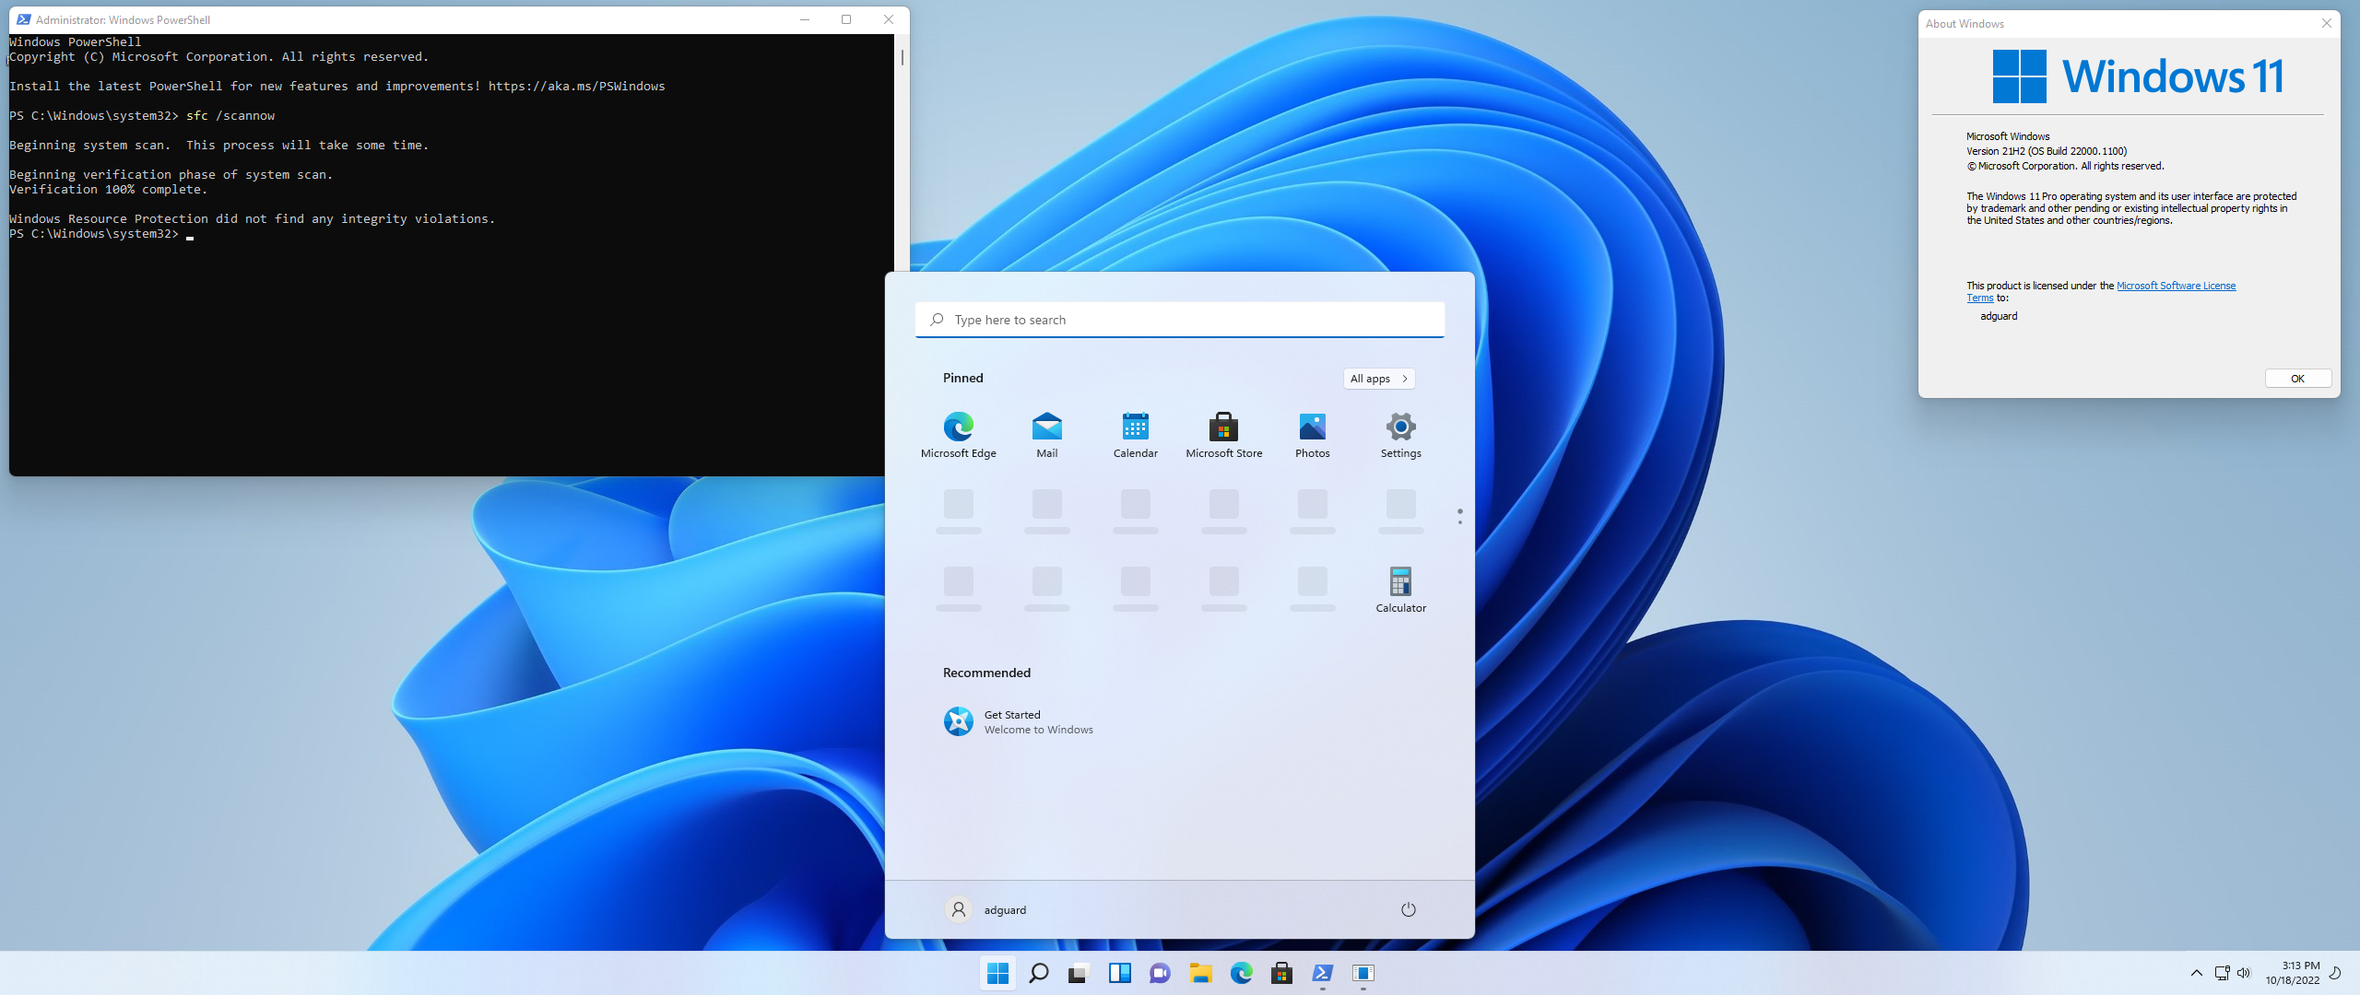Open Search from the taskbar
2360x995 pixels.
(1038, 973)
